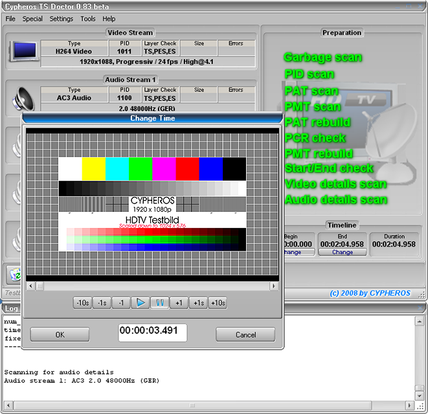Open the Special menu
The image size is (428, 414).
point(32,19)
